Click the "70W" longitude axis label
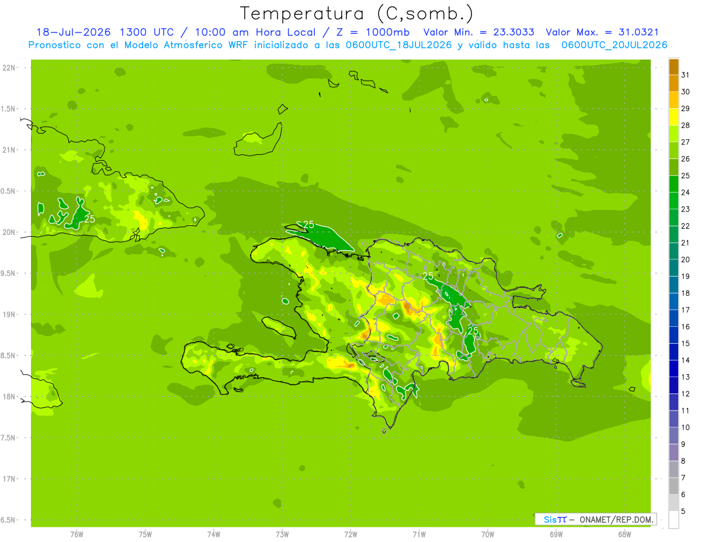701x542 pixels. (488, 534)
